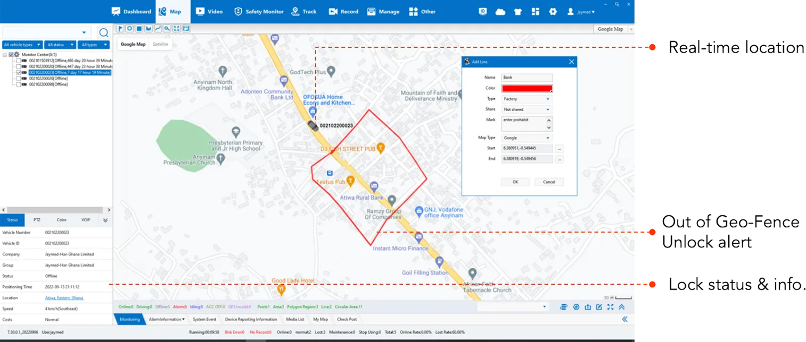The height and width of the screenshot is (342, 806).
Task: Open the Share dropdown in Add Line
Action: (527, 109)
